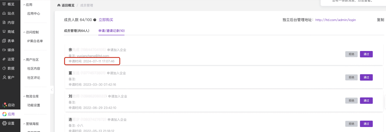The image size is (386, 132).
Task: Select the 客户 customers icon
Action: pos(4,77)
